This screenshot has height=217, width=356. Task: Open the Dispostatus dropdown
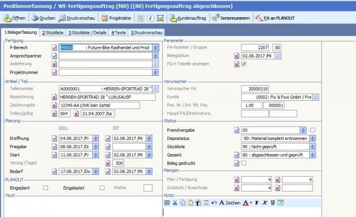point(313,139)
